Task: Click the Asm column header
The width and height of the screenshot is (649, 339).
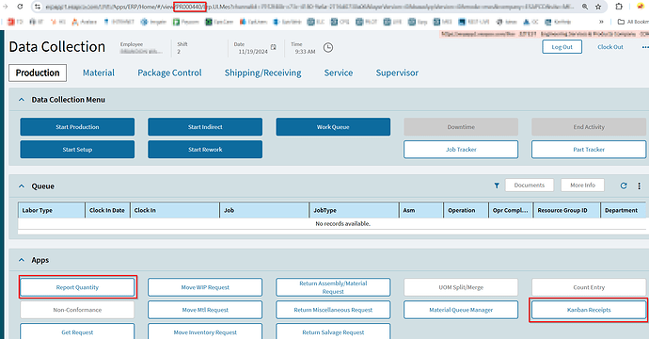Action: coord(421,210)
